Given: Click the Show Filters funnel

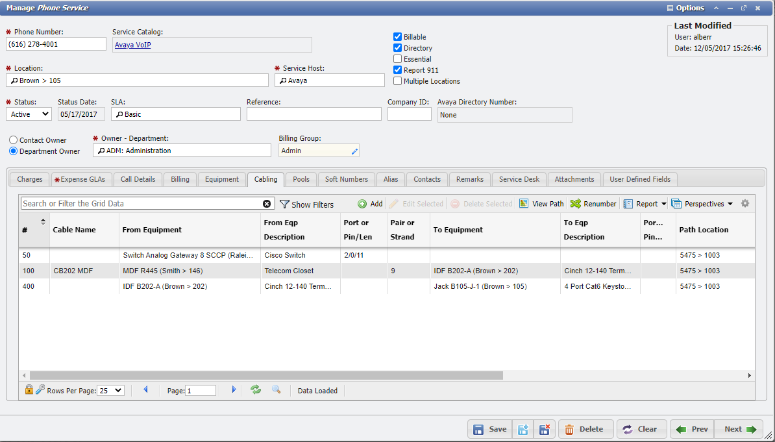Looking at the screenshot, I should coord(284,204).
